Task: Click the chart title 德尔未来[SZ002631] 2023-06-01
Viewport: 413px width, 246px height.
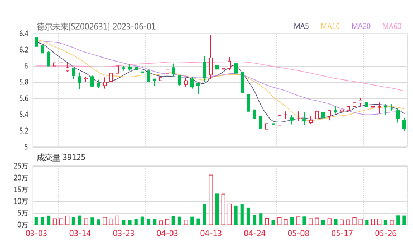Action: 96,26
